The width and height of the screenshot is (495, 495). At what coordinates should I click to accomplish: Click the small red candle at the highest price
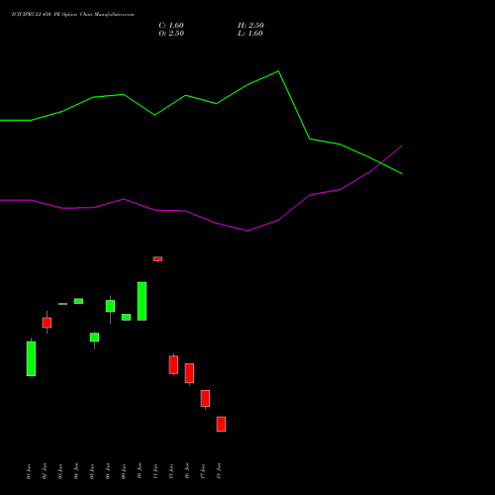pyautogui.click(x=157, y=258)
